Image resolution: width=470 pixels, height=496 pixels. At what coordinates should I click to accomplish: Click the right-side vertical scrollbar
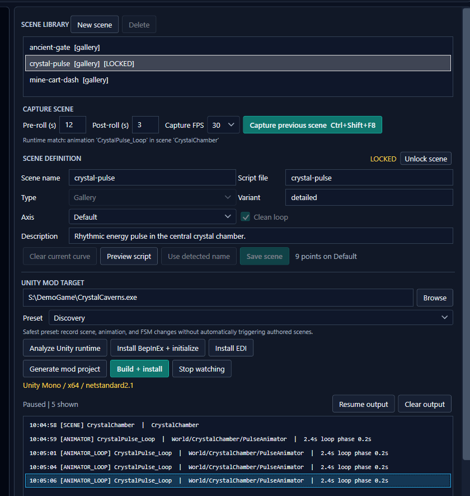466,234
